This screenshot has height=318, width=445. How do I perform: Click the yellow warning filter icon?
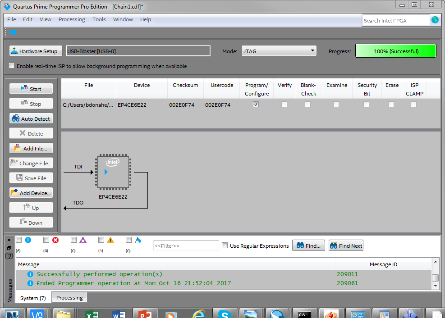click(x=110, y=240)
